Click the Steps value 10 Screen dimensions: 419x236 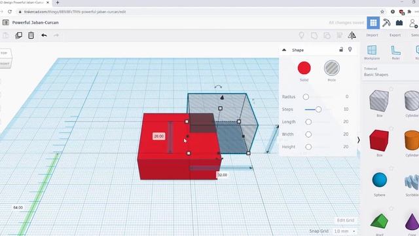pos(346,109)
